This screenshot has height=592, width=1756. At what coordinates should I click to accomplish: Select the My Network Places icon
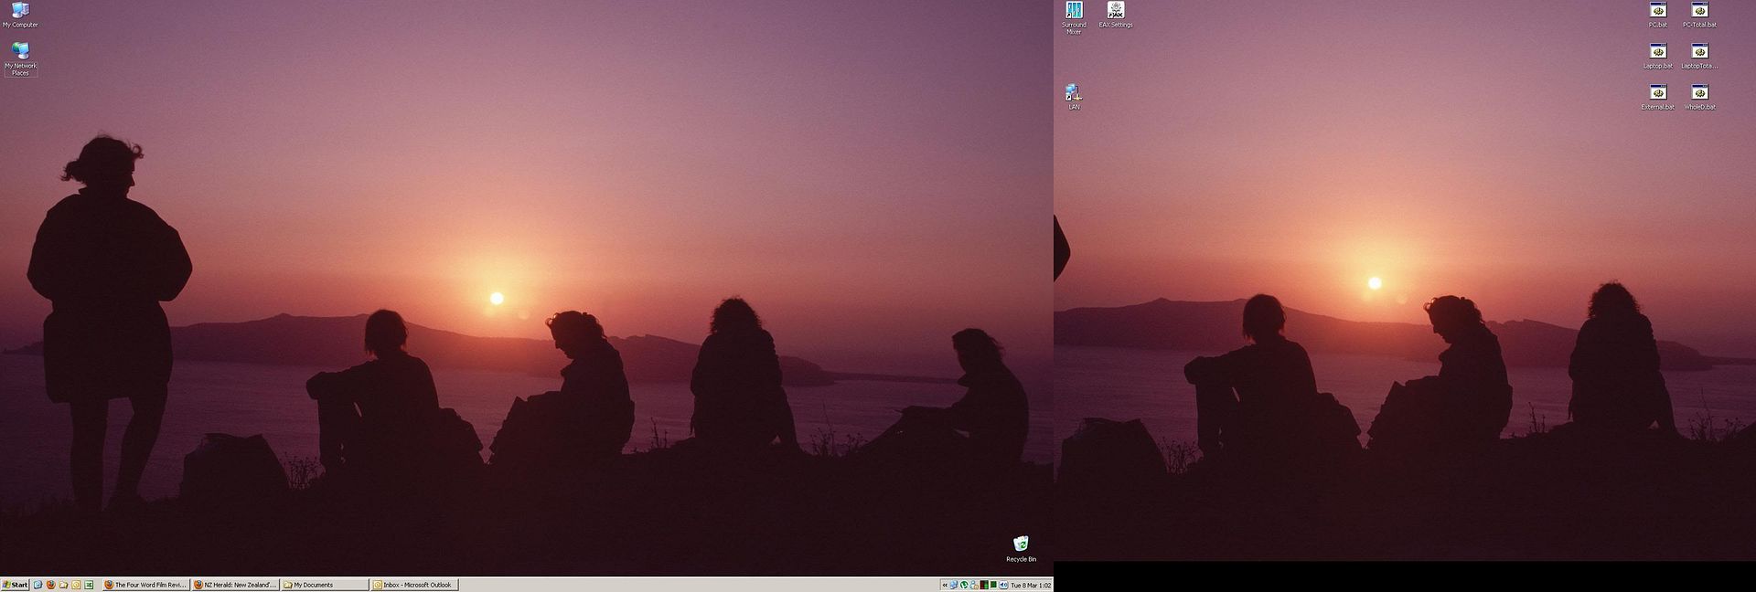click(20, 58)
